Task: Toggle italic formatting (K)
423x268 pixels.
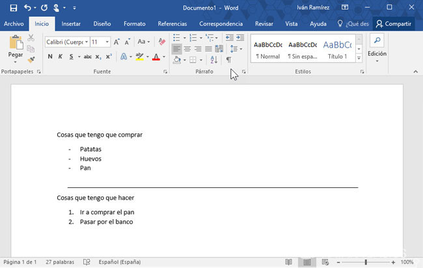Action: [x=61, y=57]
